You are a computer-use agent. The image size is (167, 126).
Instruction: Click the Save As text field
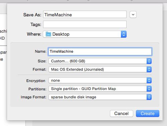[x=85, y=14]
